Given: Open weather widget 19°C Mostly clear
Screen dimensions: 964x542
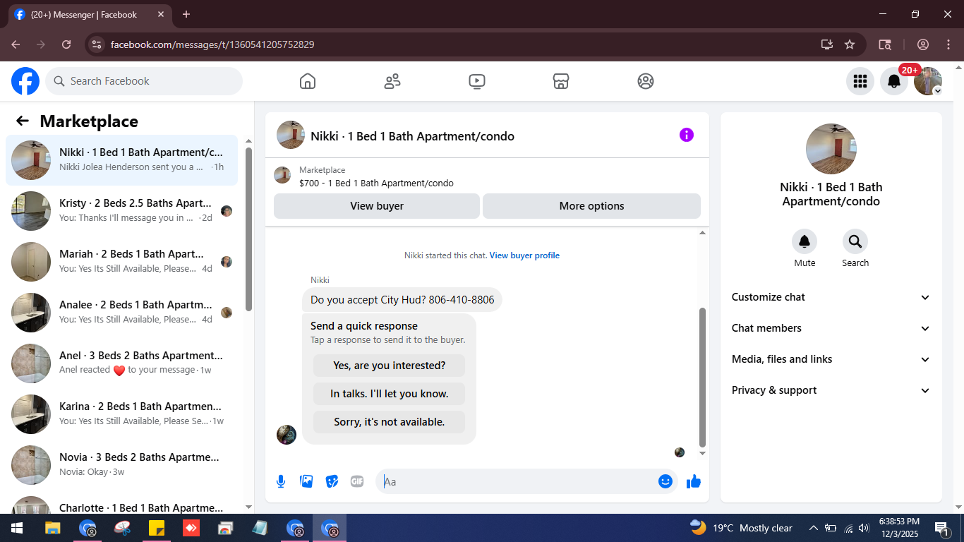Looking at the screenshot, I should pos(741,528).
